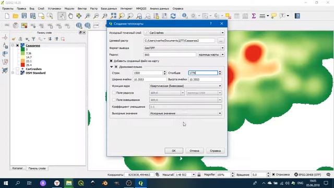Click the coordinate toggle icon in status bar
Viewport: 334px width, 188px height.
click(158, 174)
